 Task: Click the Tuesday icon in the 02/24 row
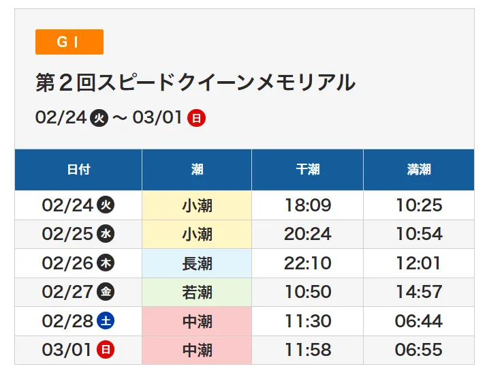pos(106,205)
